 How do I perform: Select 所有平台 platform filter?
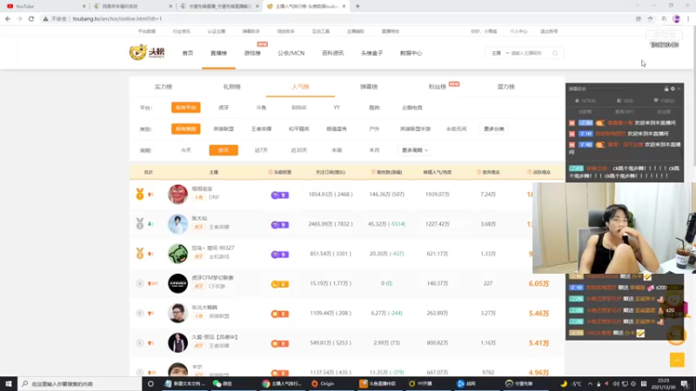[x=185, y=108]
